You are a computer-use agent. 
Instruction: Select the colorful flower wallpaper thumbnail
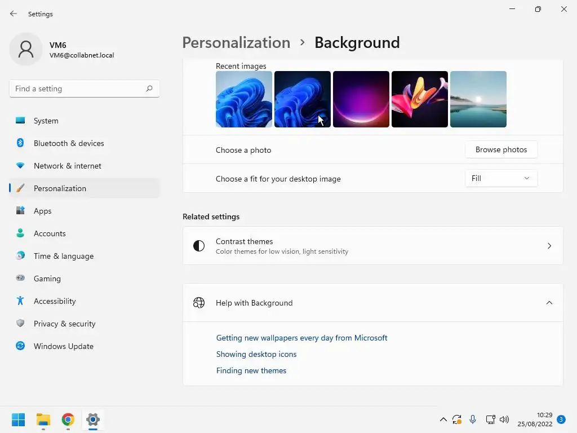419,99
